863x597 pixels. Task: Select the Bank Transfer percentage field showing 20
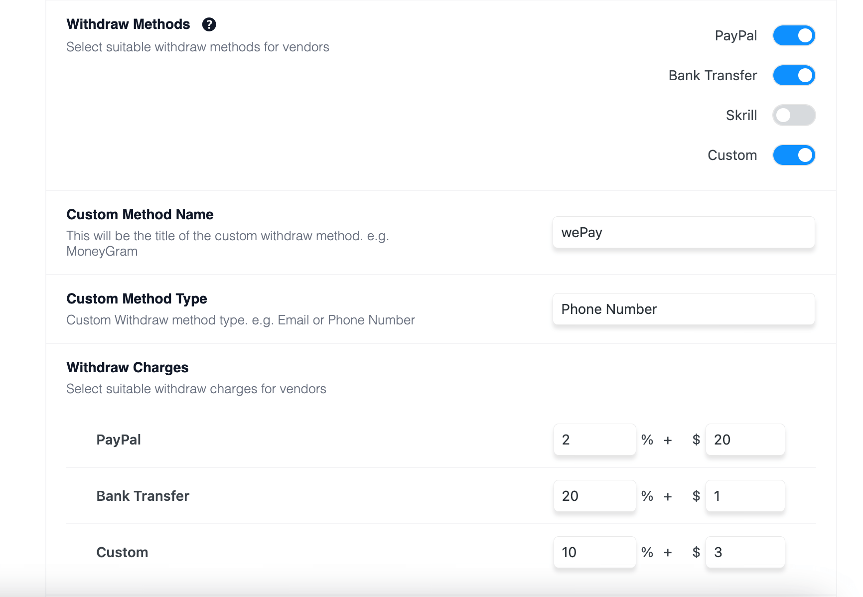pos(594,496)
